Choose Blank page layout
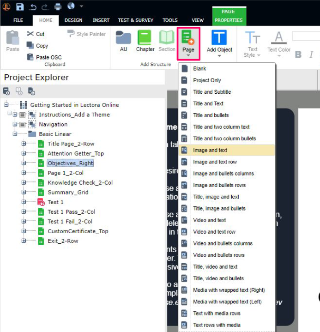 pos(199,69)
